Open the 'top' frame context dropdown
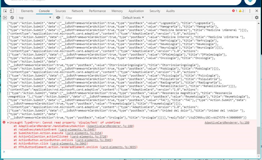This screenshot has height=160, width=262. tap(35, 17)
